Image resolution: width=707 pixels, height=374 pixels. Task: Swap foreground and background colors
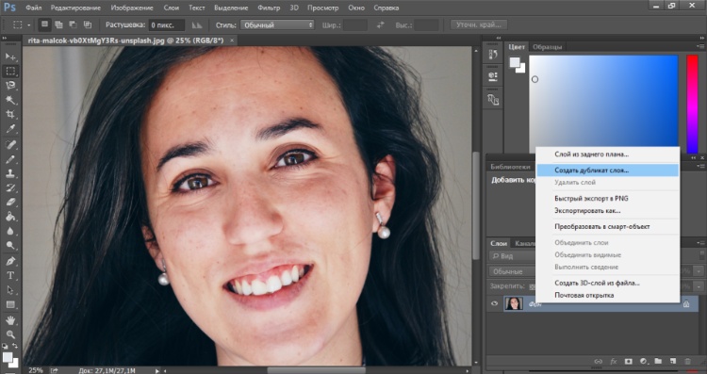(x=15, y=346)
